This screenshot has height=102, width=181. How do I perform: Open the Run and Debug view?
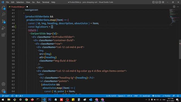tap(3, 28)
